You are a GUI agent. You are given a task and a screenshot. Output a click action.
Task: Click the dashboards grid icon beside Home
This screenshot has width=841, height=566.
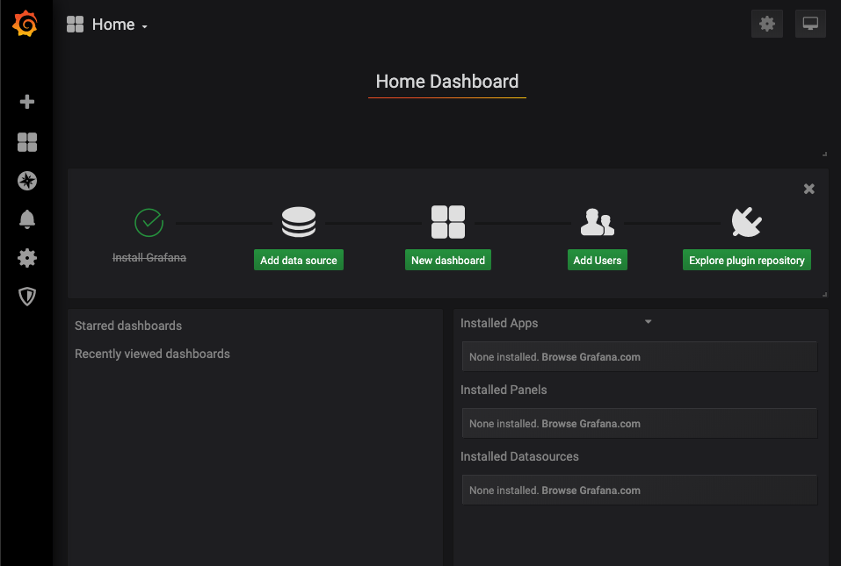(75, 24)
